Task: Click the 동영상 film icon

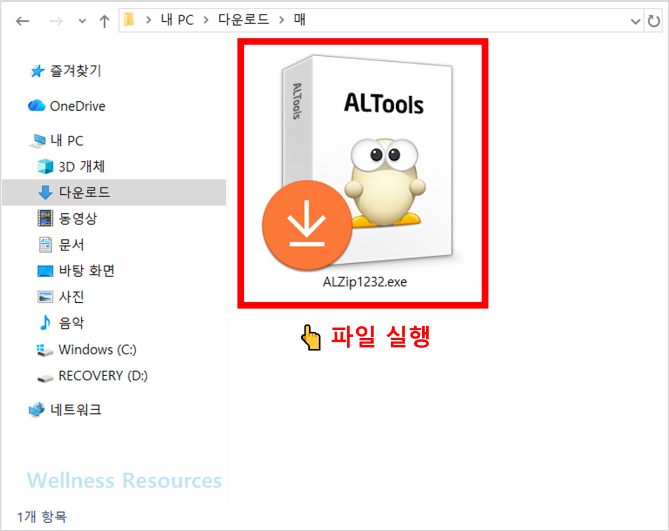Action: (x=45, y=218)
